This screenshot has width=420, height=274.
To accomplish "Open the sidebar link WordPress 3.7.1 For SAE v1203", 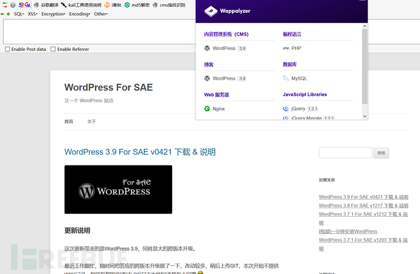I will pyautogui.click(x=363, y=240).
